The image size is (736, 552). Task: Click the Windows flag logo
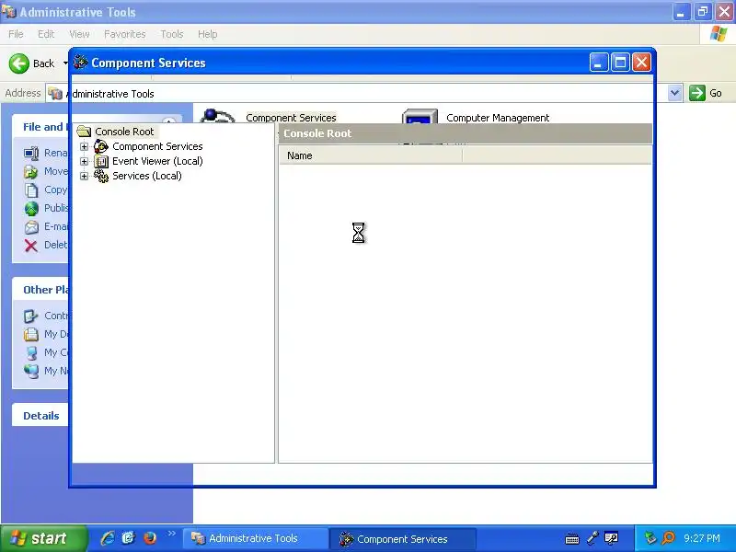coord(719,34)
